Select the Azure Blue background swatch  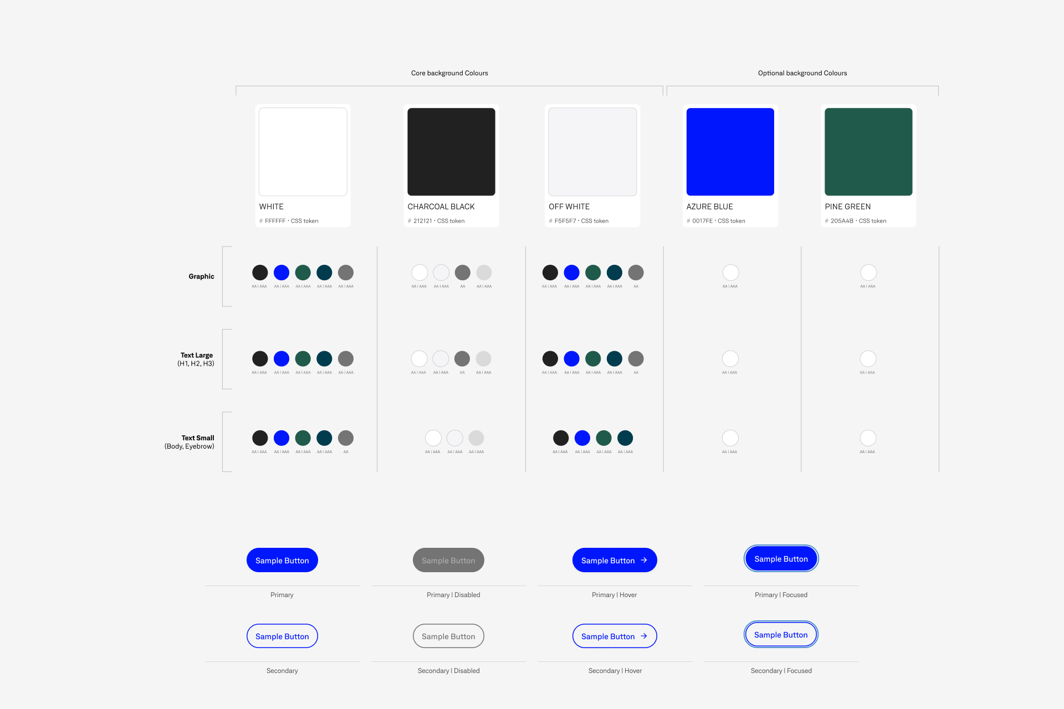pyautogui.click(x=730, y=152)
